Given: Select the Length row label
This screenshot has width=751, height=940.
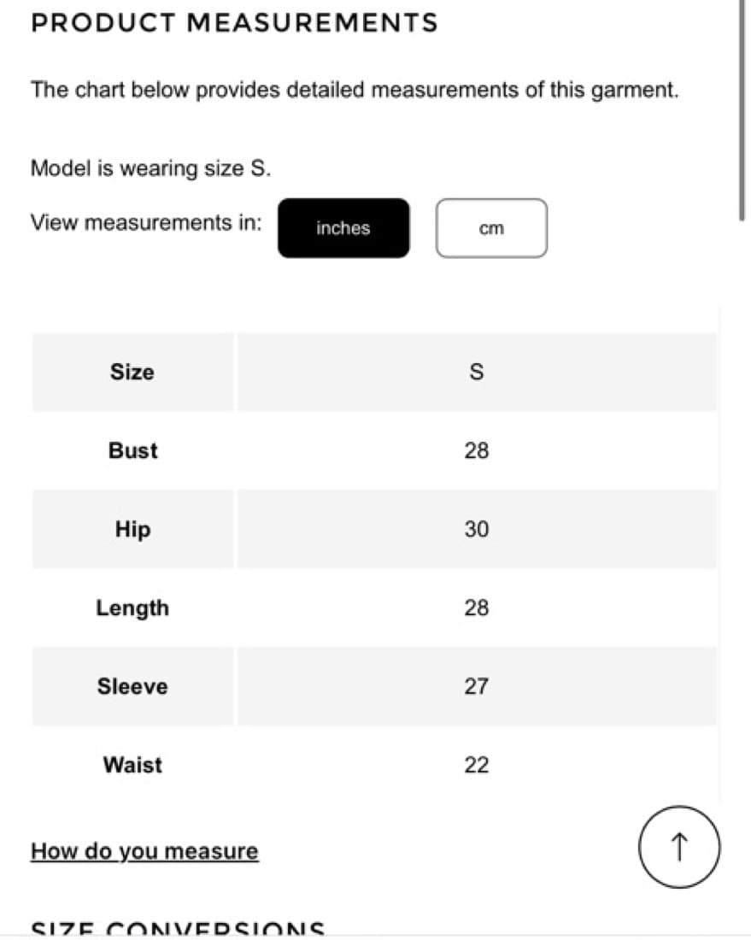Looking at the screenshot, I should [x=132, y=608].
